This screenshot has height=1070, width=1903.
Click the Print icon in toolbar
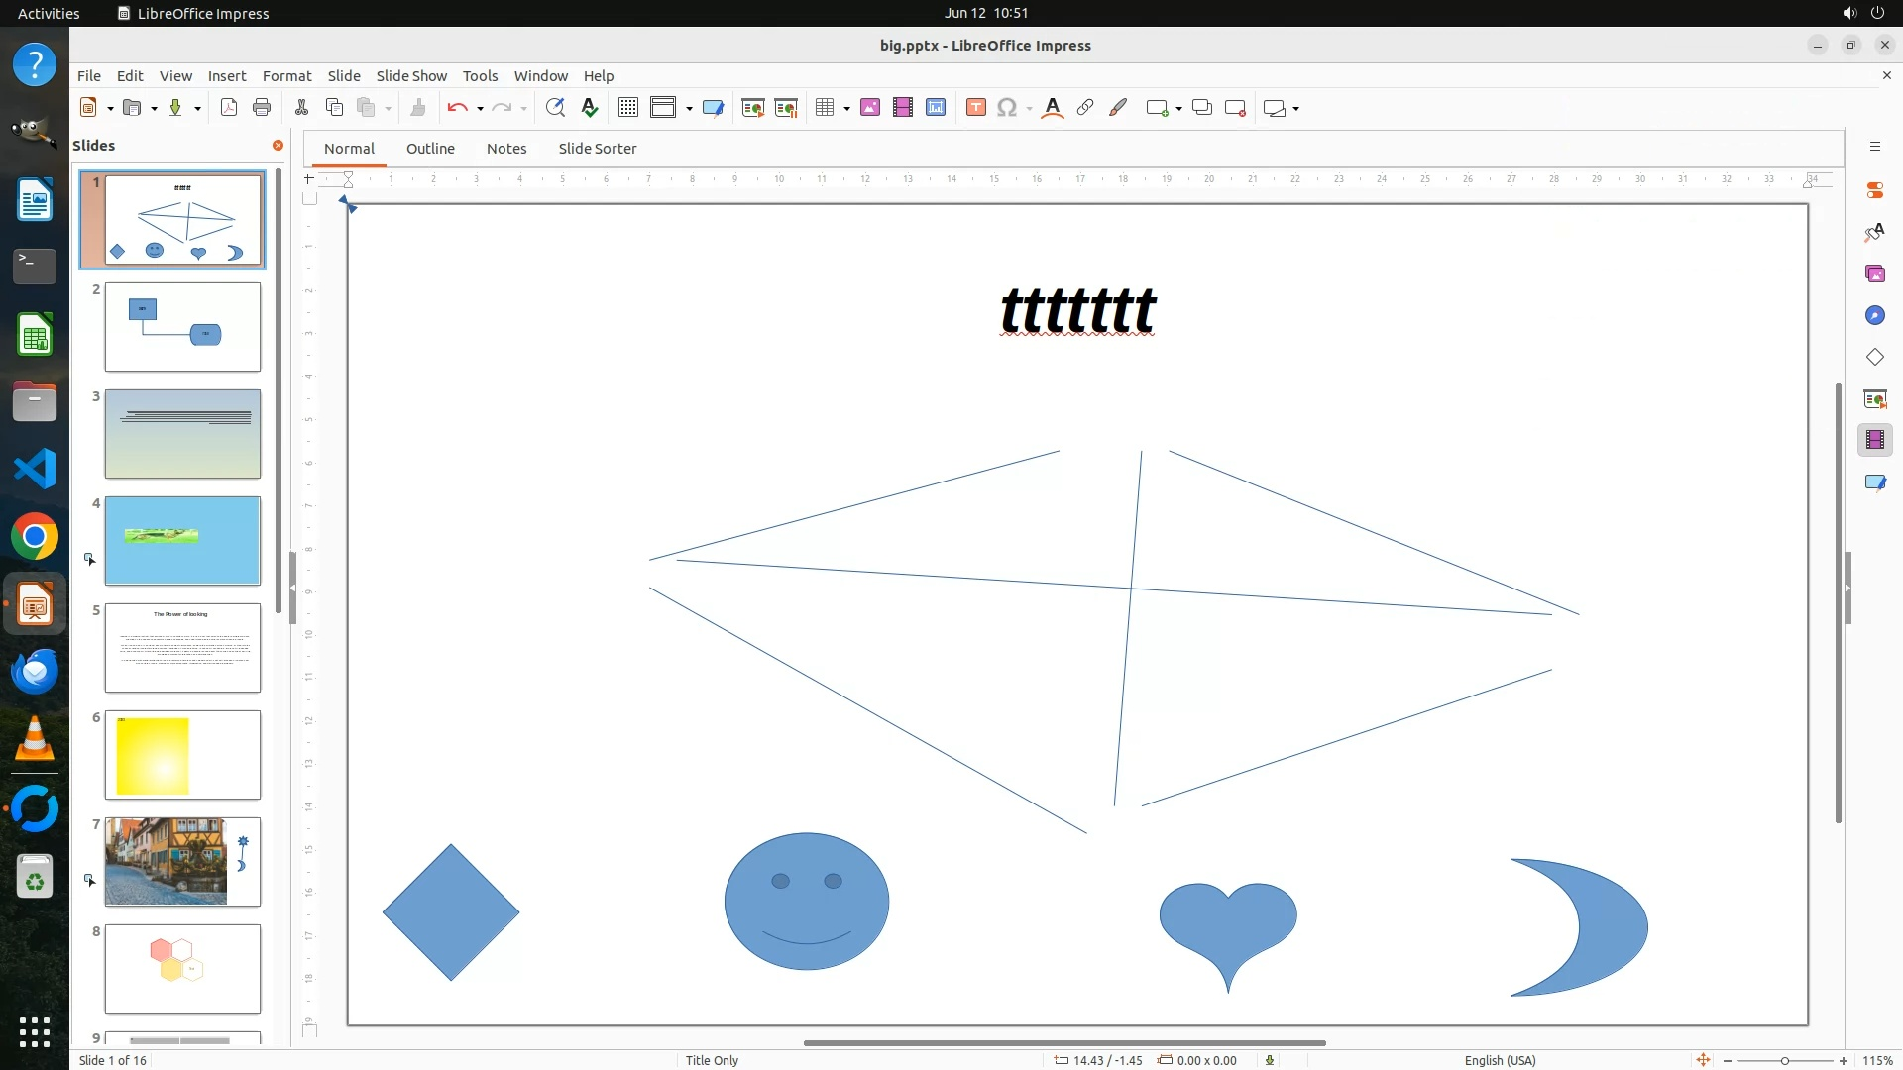click(x=262, y=108)
